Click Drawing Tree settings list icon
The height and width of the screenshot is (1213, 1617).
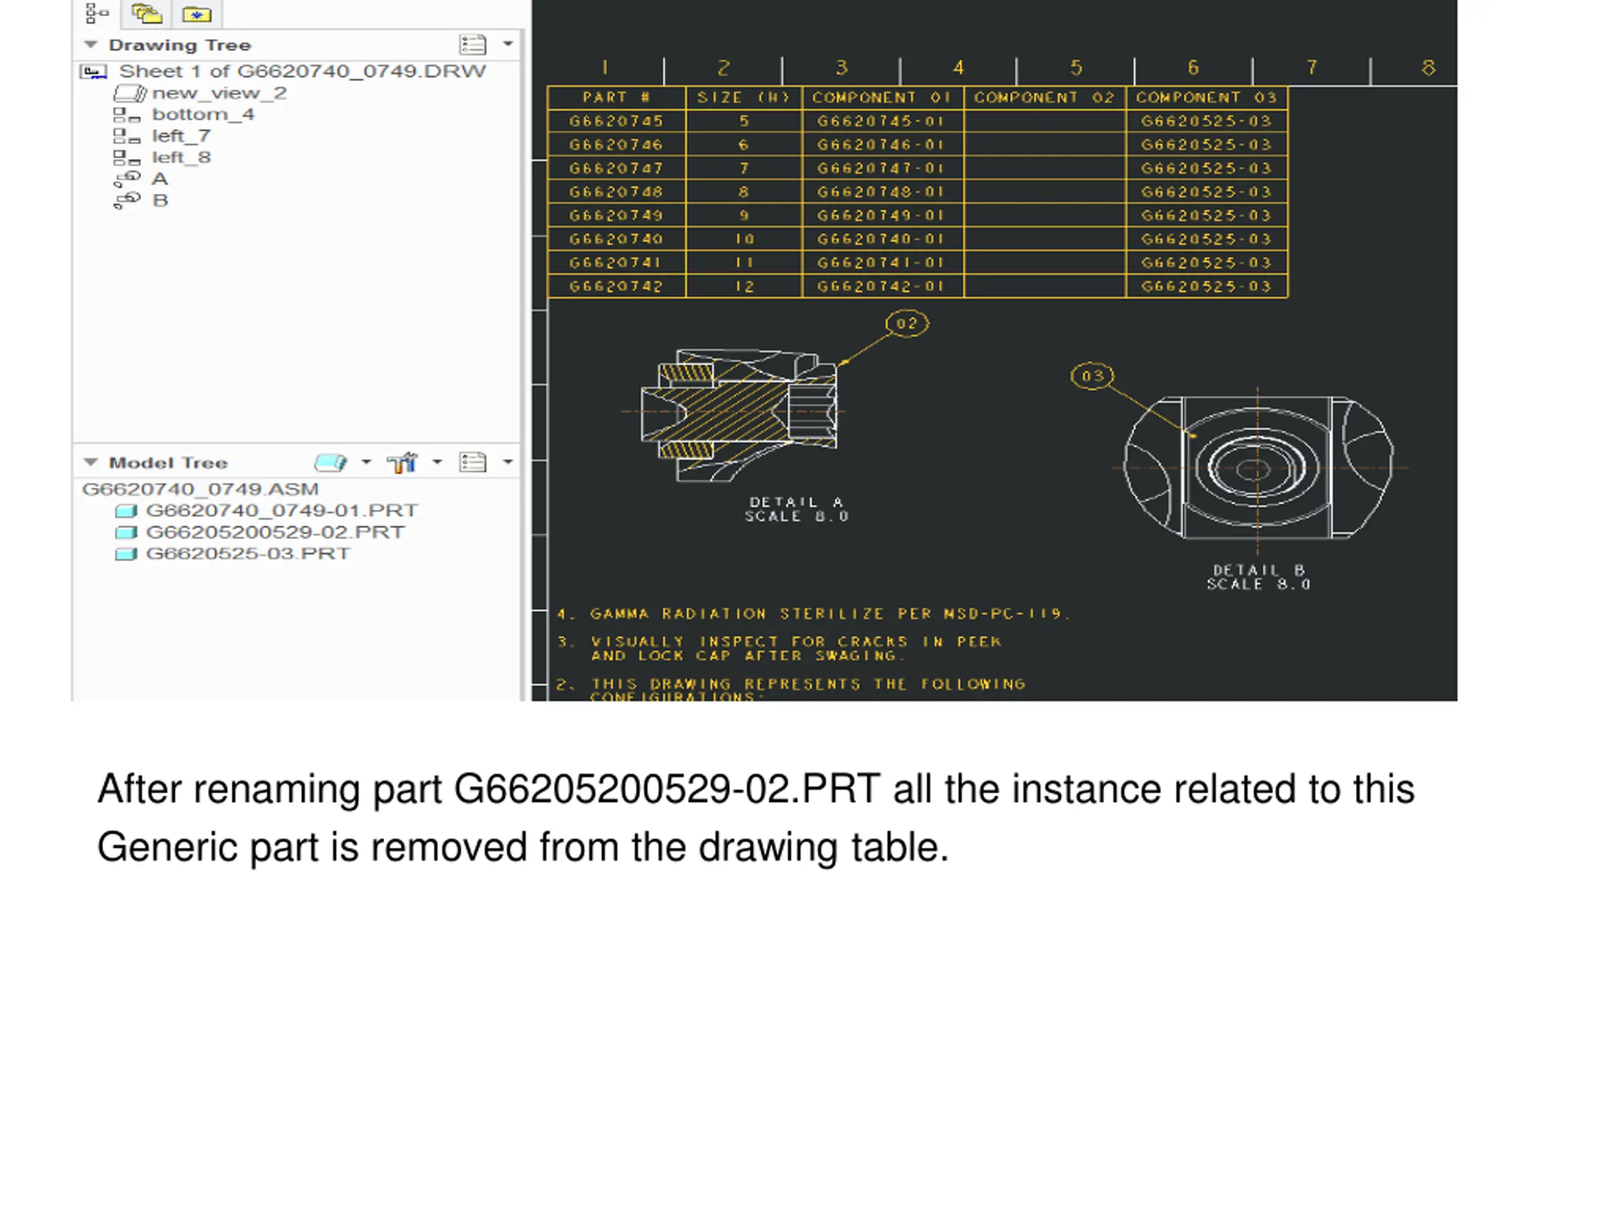tap(473, 45)
